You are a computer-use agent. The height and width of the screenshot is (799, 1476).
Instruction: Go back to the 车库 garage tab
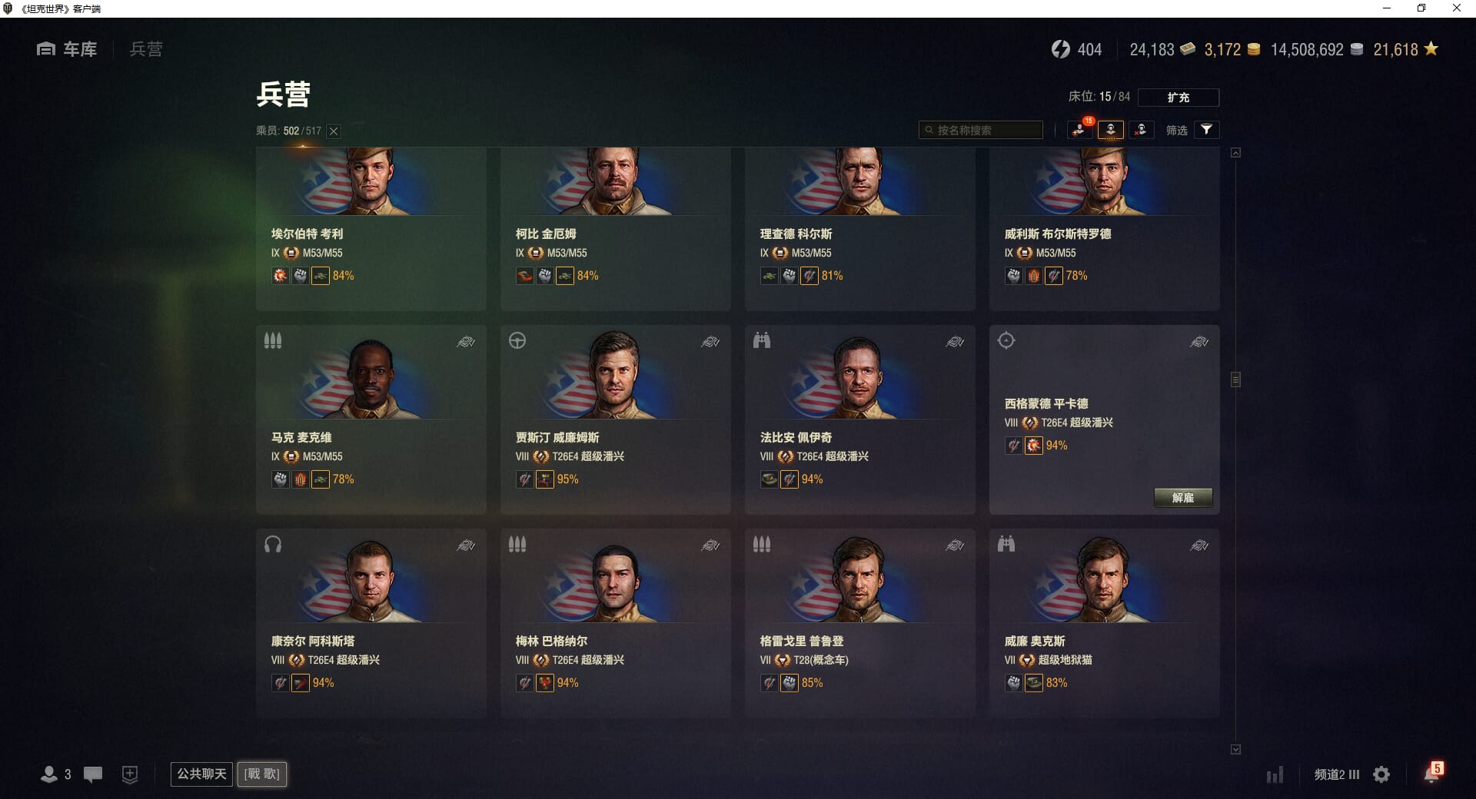[67, 49]
